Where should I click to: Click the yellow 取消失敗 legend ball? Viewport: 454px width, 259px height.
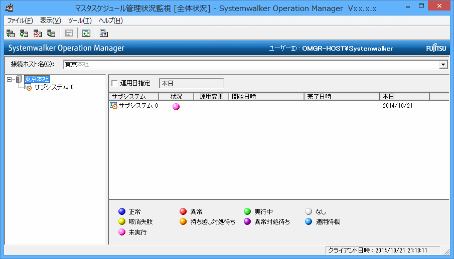click(x=122, y=221)
